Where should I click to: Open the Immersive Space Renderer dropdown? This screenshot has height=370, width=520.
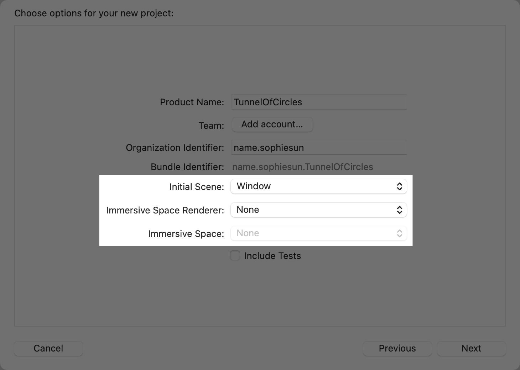[x=319, y=210]
